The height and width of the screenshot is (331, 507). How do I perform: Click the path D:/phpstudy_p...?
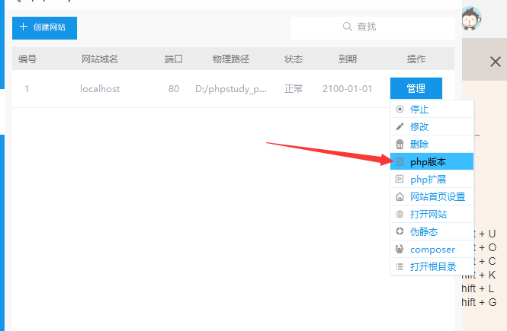pyautogui.click(x=231, y=89)
